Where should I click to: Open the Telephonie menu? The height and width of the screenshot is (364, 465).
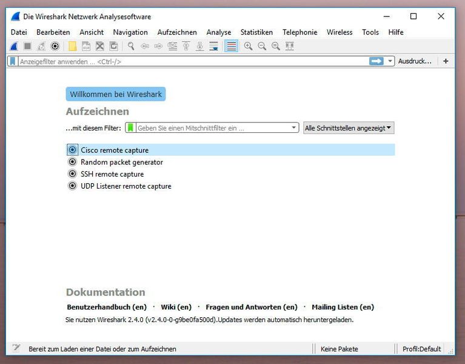click(x=300, y=32)
